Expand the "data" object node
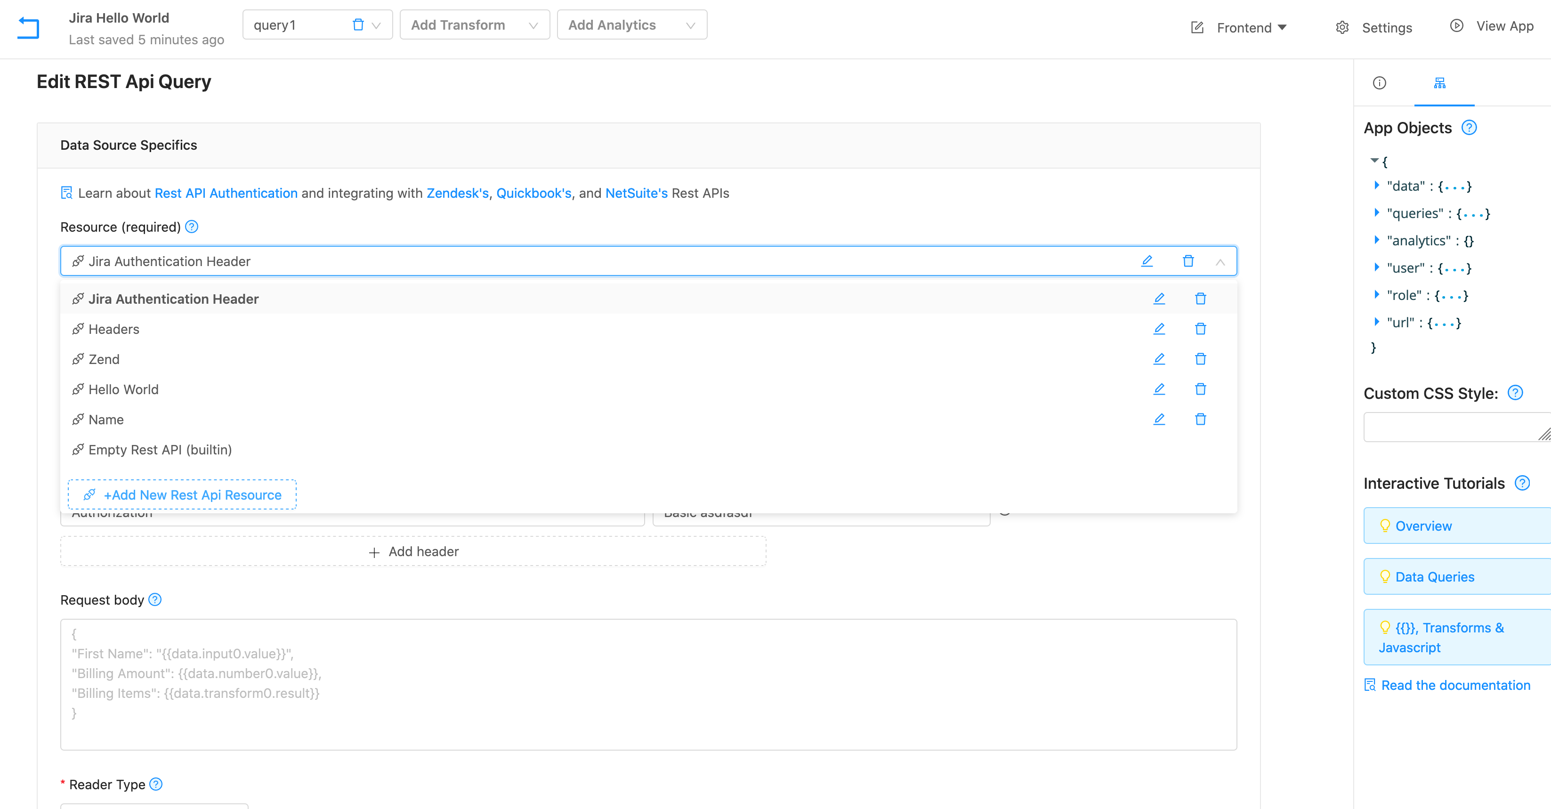 click(x=1376, y=186)
